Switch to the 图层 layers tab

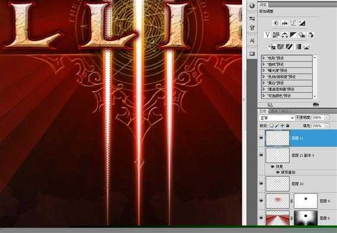click(x=262, y=111)
